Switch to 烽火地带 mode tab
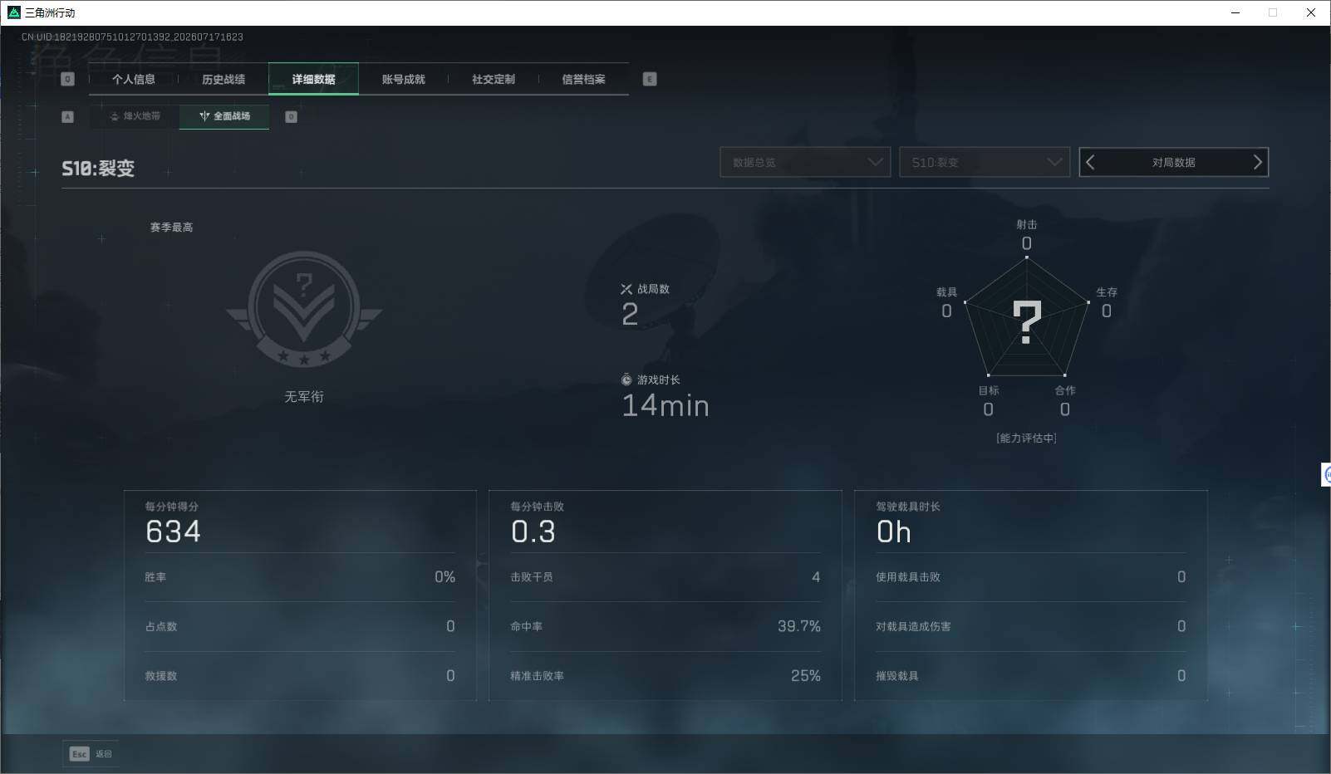This screenshot has width=1331, height=774. click(x=135, y=116)
